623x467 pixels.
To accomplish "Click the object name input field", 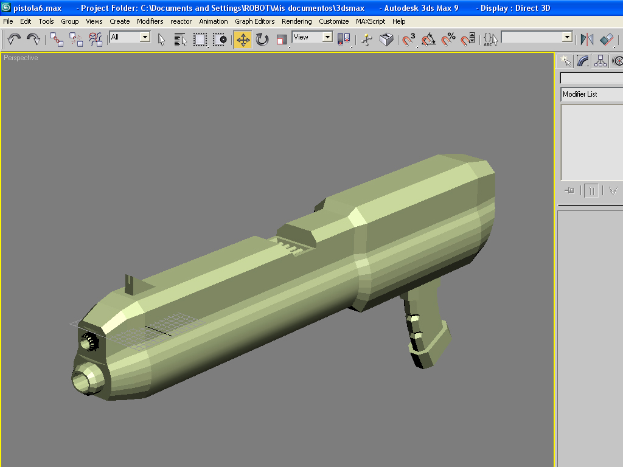I will point(591,78).
